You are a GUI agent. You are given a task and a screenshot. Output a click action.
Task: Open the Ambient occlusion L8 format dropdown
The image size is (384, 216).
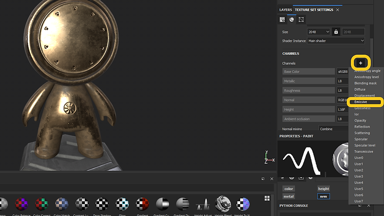pos(343,119)
